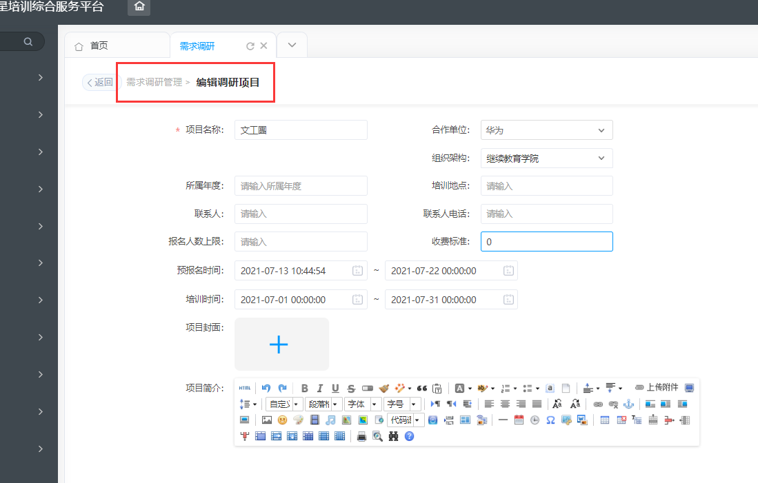Open the 合作单位 dropdown showing 华为
758x483 pixels.
tap(546, 130)
